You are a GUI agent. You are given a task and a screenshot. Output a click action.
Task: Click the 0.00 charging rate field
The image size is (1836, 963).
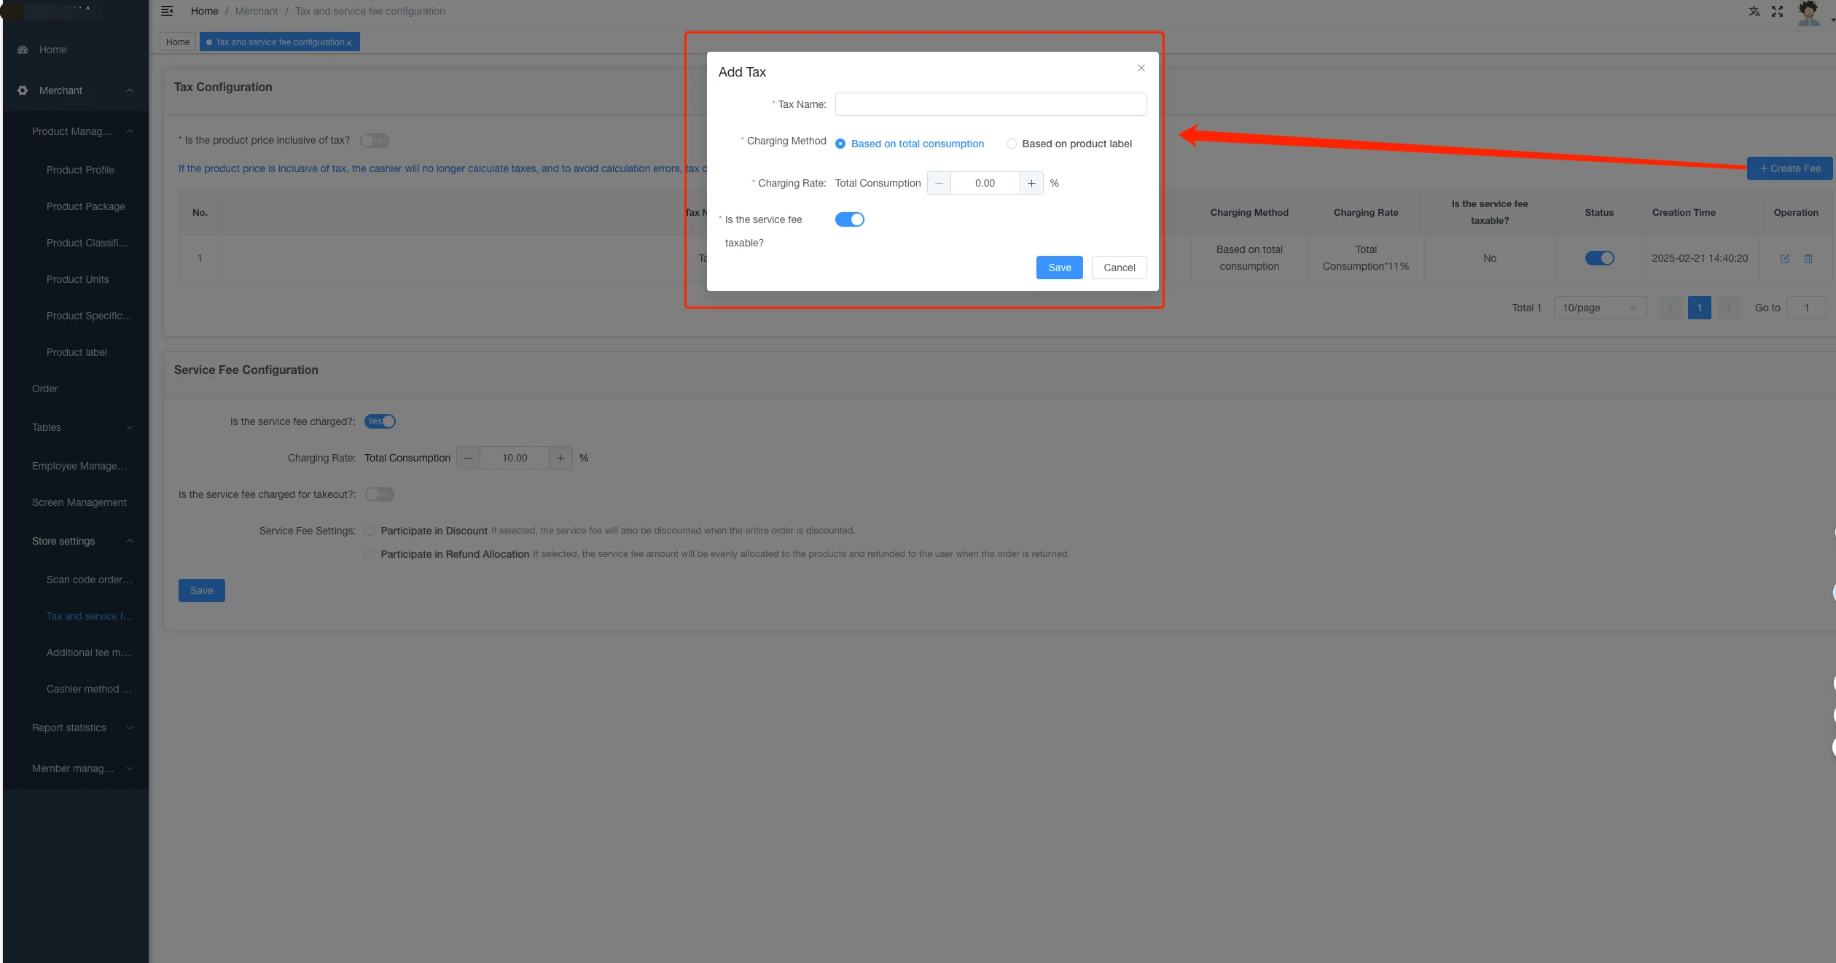click(985, 183)
